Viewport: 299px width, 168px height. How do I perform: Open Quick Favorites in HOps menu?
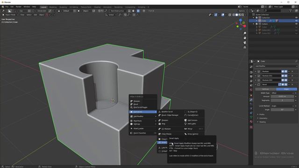tap(143, 133)
